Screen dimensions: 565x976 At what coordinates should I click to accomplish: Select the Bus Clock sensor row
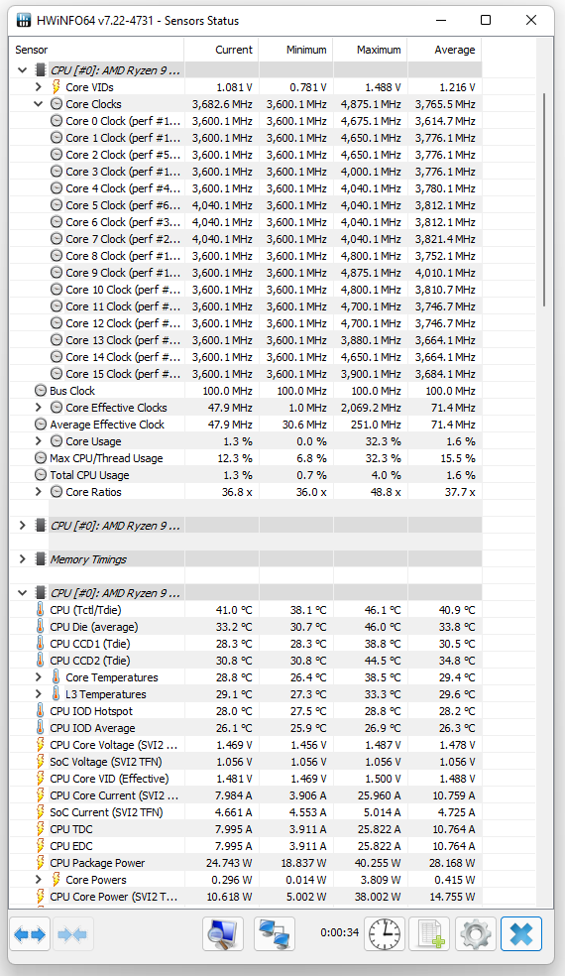tap(245, 390)
